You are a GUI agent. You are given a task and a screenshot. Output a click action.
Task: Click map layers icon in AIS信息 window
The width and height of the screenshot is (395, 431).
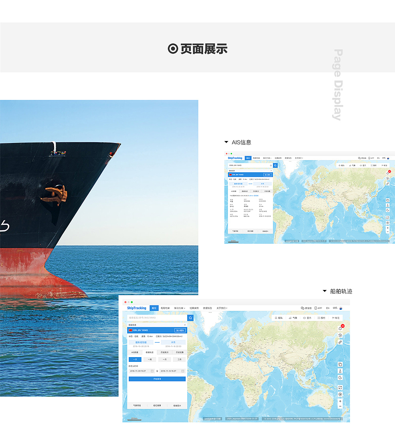[x=387, y=200]
